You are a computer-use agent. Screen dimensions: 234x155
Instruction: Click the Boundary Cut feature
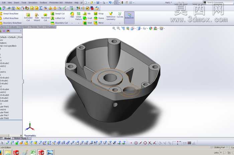(59, 23)
